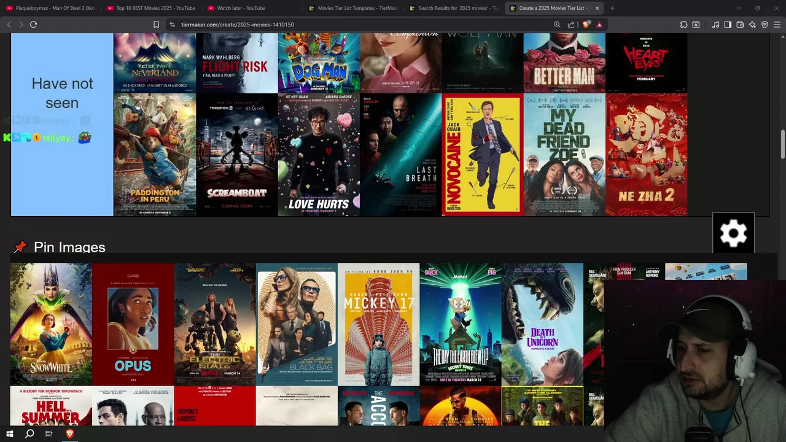Select the Last Breath poster
The width and height of the screenshot is (786, 442).
[401, 155]
